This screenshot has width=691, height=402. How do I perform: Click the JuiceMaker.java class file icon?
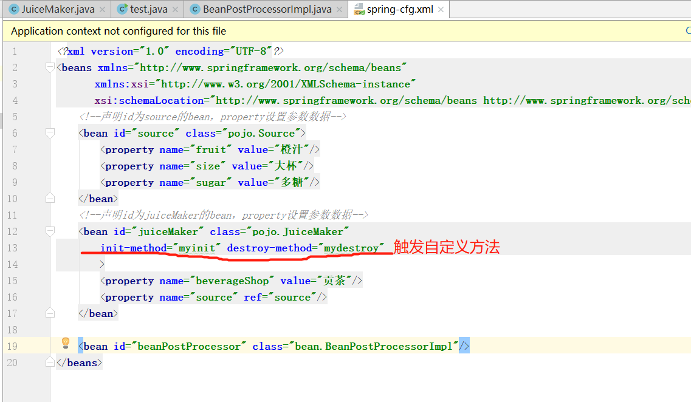point(14,9)
